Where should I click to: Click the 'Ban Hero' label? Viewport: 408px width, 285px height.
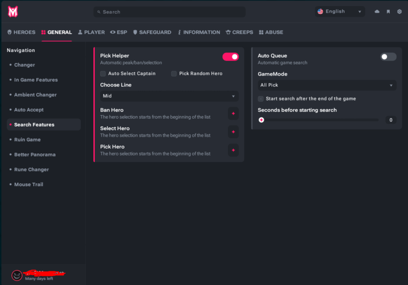[112, 110]
